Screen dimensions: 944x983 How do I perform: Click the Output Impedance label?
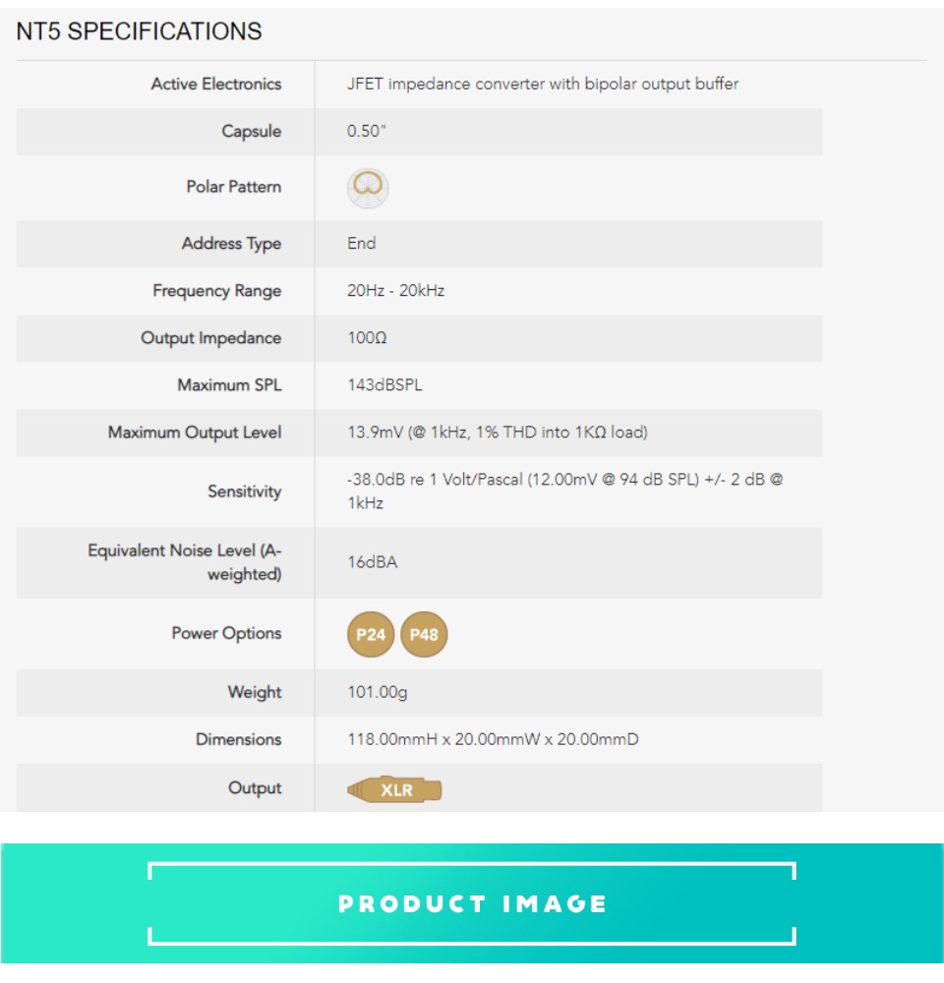pos(210,338)
